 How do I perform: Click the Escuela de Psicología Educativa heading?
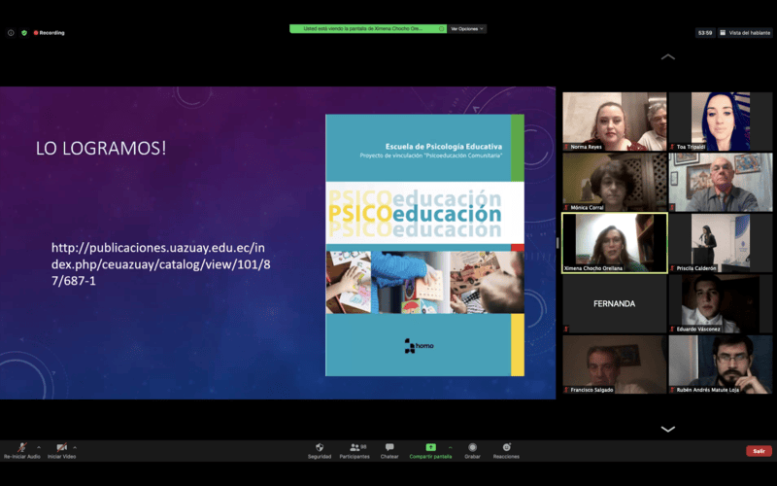(444, 147)
